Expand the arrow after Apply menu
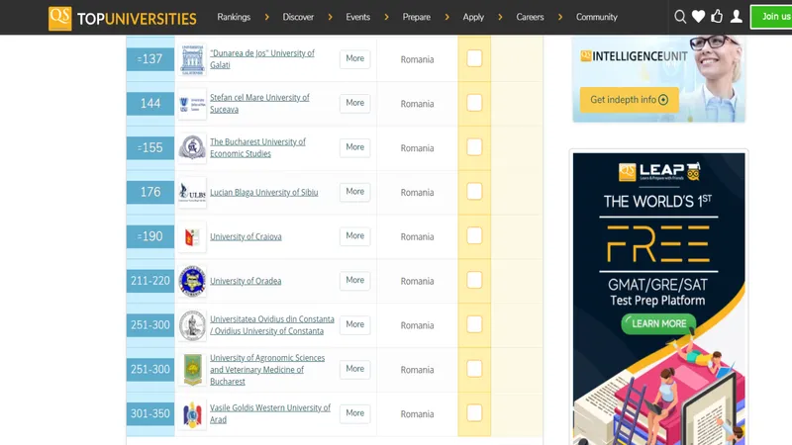 pyautogui.click(x=500, y=17)
